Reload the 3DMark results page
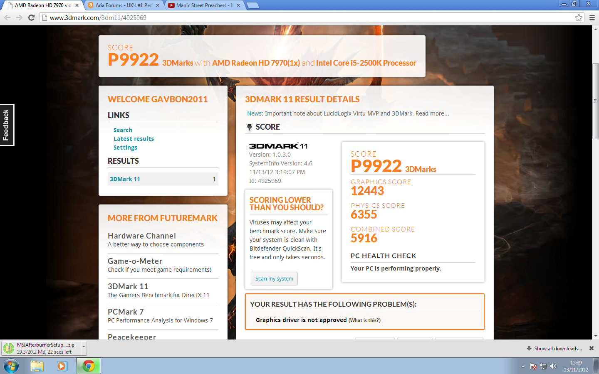The image size is (599, 374). [x=31, y=17]
